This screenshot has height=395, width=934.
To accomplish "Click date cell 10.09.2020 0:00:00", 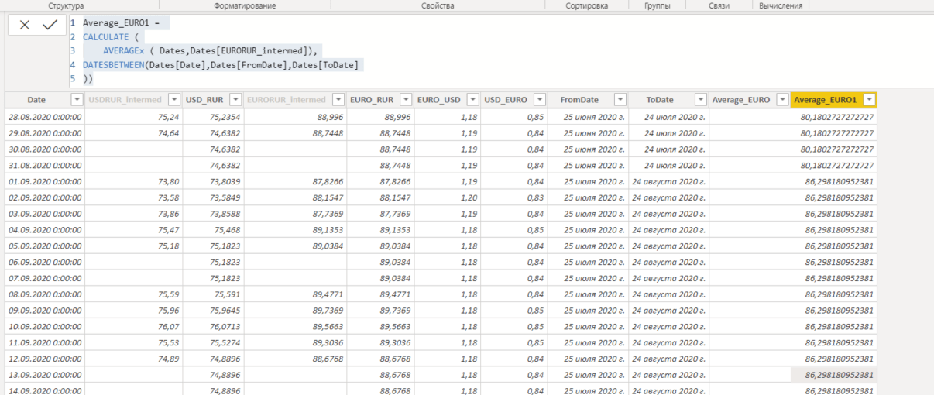I will click(44, 327).
